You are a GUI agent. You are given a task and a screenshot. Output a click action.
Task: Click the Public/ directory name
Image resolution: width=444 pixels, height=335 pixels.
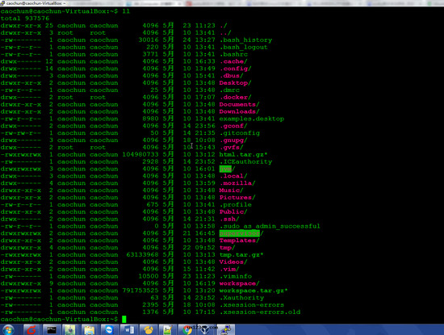tap(233, 211)
